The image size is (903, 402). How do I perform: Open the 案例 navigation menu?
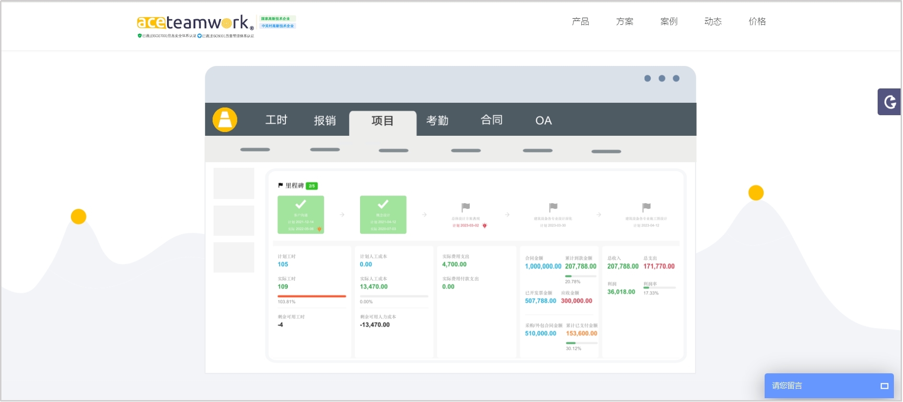[x=668, y=22]
